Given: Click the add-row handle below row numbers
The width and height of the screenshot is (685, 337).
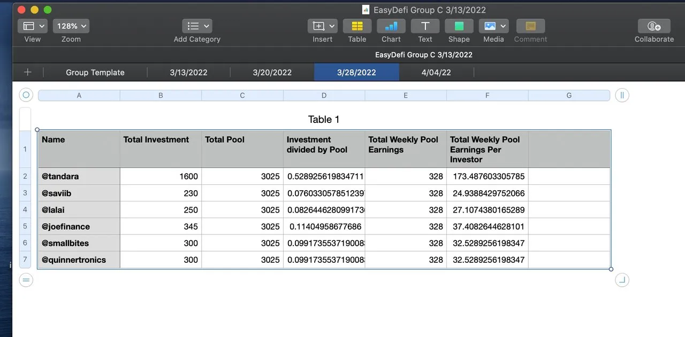Looking at the screenshot, I should point(26,279).
